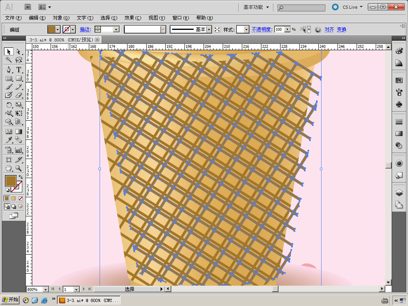The width and height of the screenshot is (408, 306).
Task: Select the Blend tool
Action: [18, 140]
